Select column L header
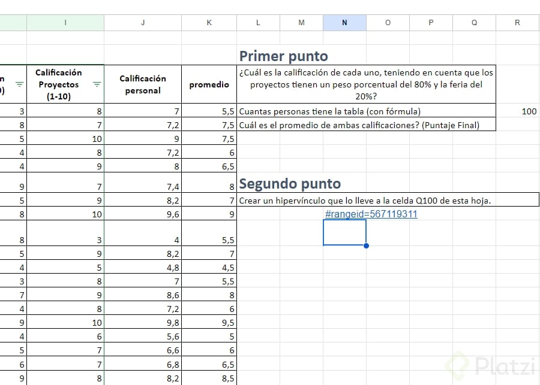540x385 pixels. click(x=258, y=23)
